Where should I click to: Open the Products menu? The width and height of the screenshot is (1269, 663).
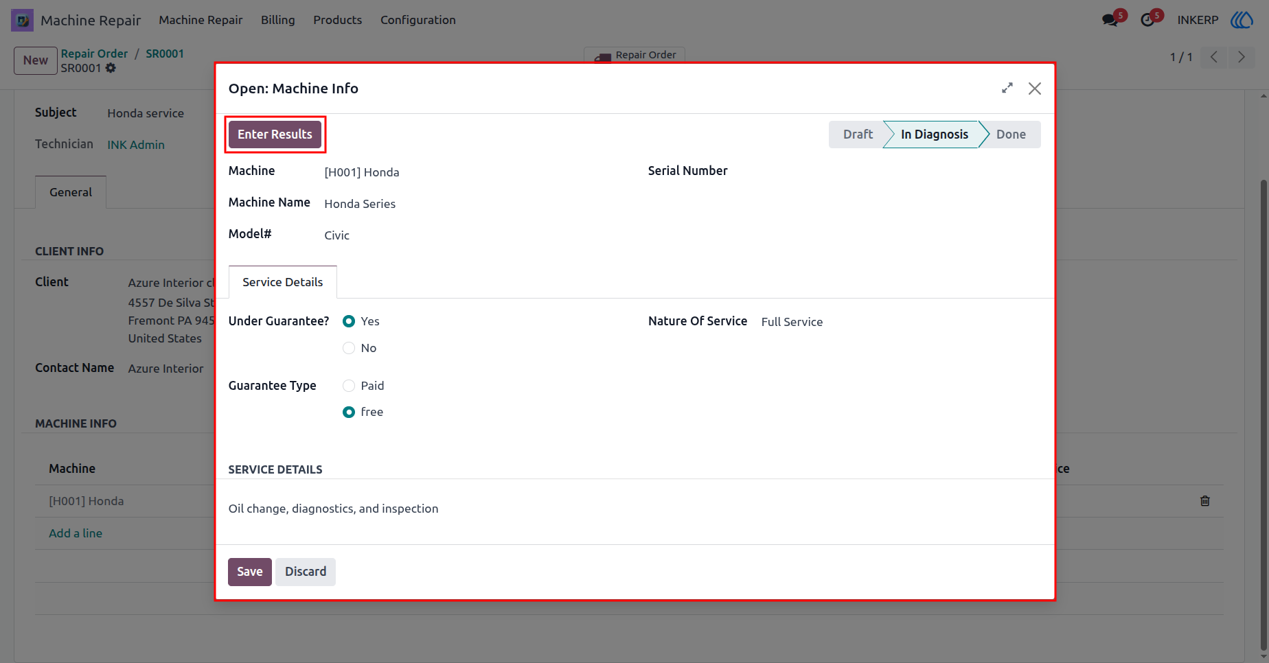click(x=338, y=20)
